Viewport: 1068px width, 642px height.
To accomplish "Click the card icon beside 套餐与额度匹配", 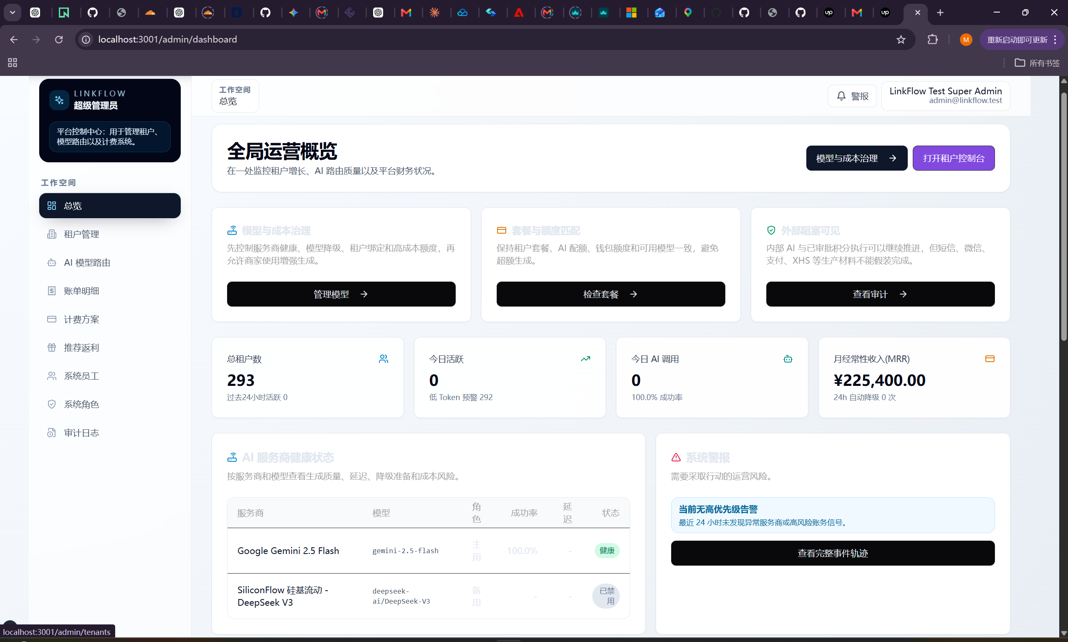I will coord(502,230).
